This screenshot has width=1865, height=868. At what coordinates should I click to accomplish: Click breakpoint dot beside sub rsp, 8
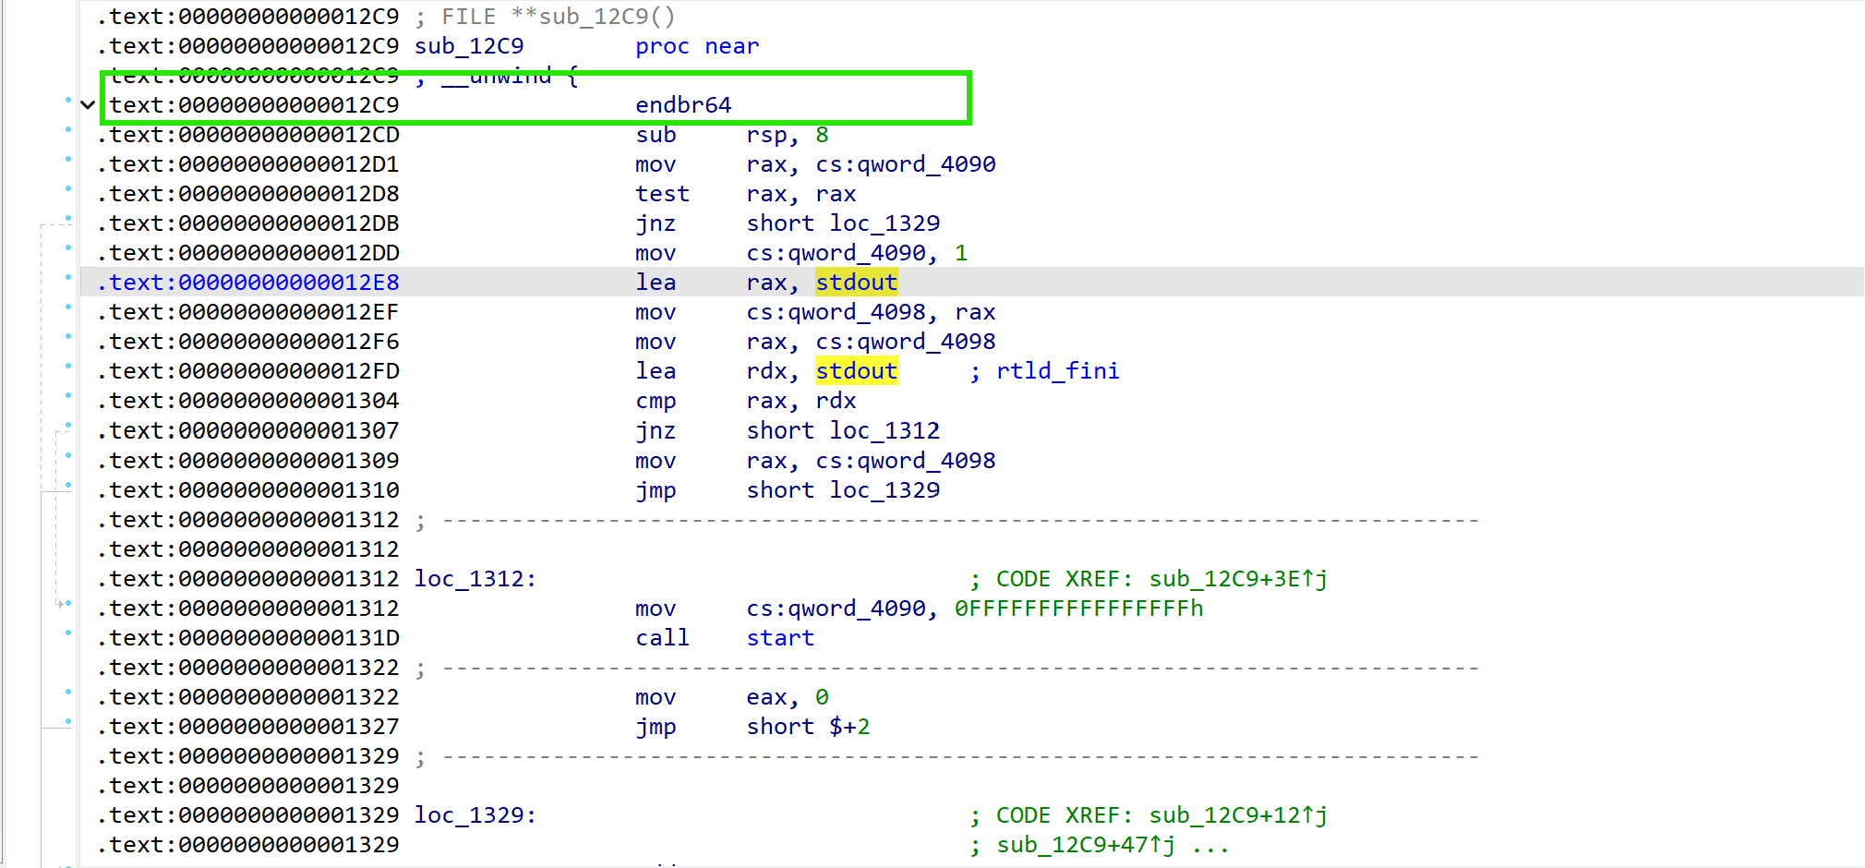coord(68,130)
